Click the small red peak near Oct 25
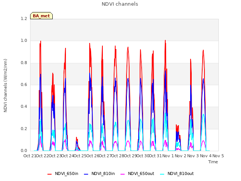 [77, 138]
